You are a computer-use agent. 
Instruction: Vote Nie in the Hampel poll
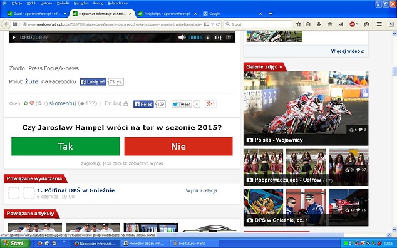tap(178, 146)
